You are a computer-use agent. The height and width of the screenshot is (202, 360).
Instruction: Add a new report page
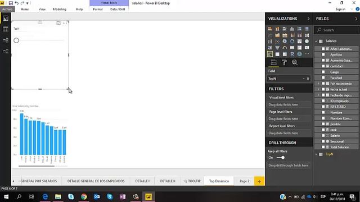259,181
